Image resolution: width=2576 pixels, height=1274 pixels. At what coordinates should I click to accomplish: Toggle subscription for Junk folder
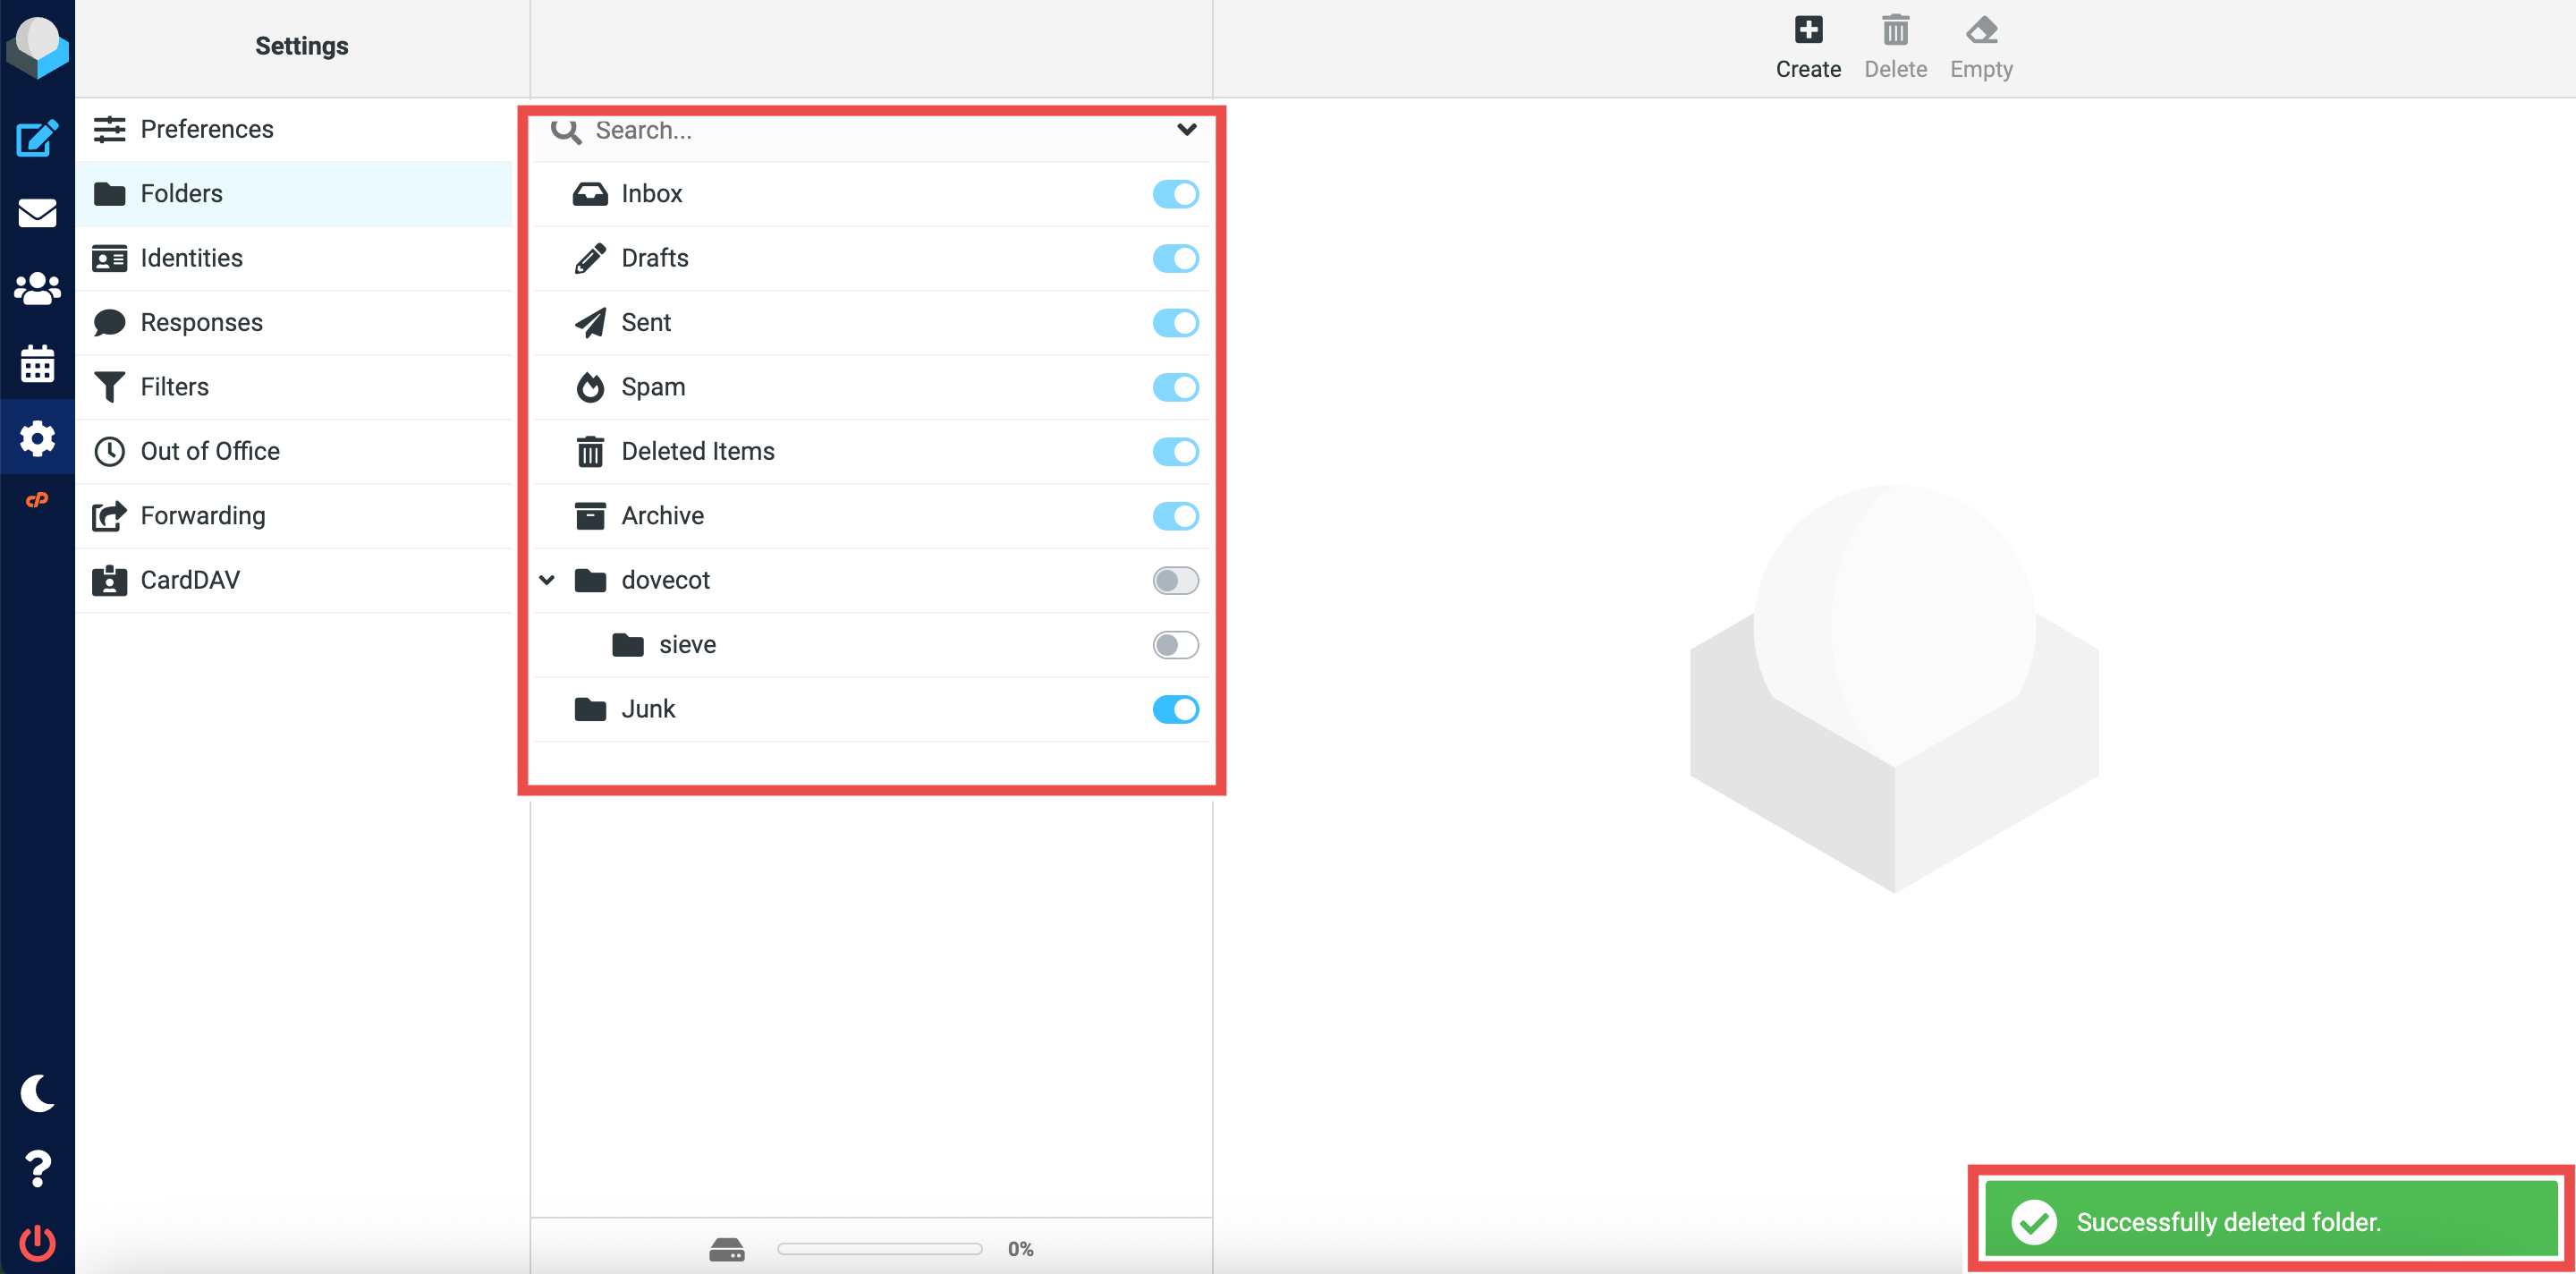(x=1175, y=709)
